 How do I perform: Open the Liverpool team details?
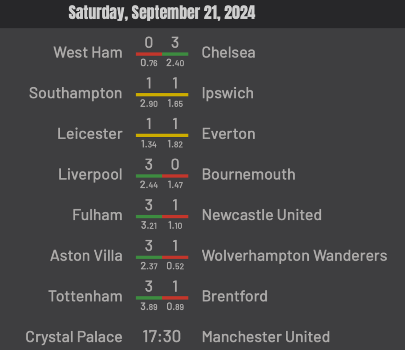click(x=90, y=174)
